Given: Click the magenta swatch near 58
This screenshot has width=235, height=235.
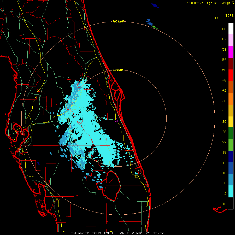Looking at the screenshot, I should pos(231,52).
